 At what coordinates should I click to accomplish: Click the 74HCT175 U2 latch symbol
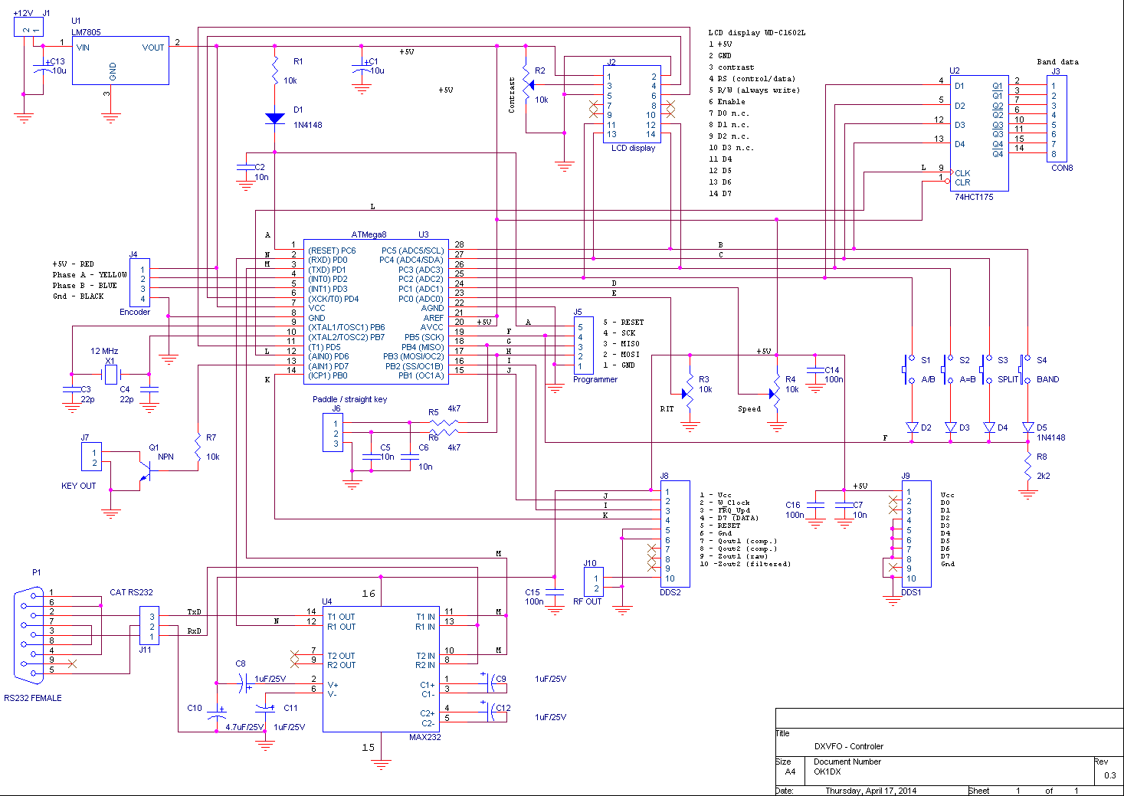[979, 133]
